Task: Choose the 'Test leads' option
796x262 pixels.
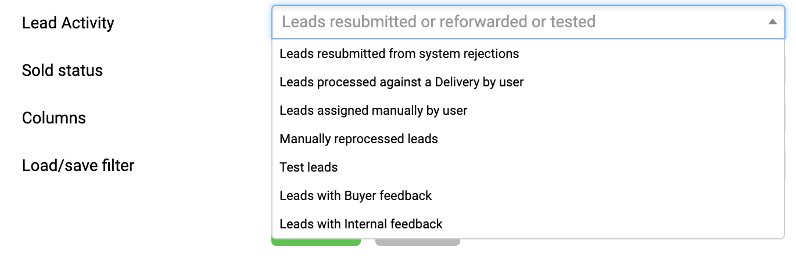Action: 309,168
